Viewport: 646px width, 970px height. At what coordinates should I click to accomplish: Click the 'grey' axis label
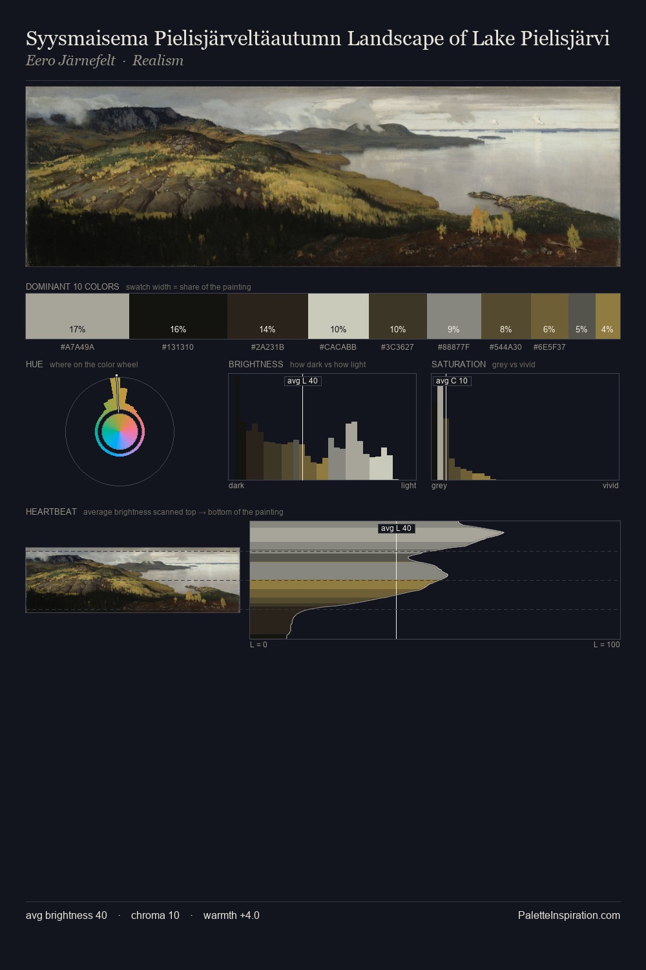click(439, 486)
